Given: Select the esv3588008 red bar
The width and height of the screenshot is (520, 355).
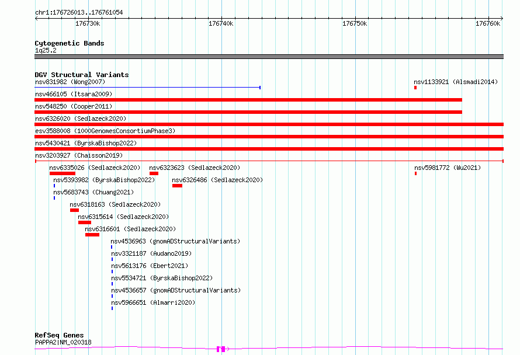Looking at the screenshot, I should [269, 137].
